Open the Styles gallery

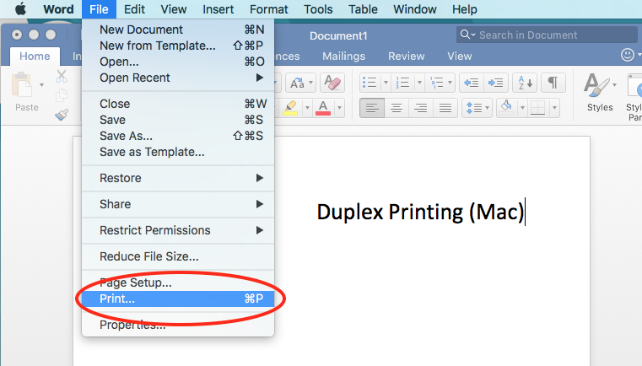point(600,94)
